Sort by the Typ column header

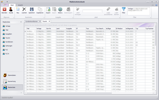pyautogui.click(x=140, y=28)
